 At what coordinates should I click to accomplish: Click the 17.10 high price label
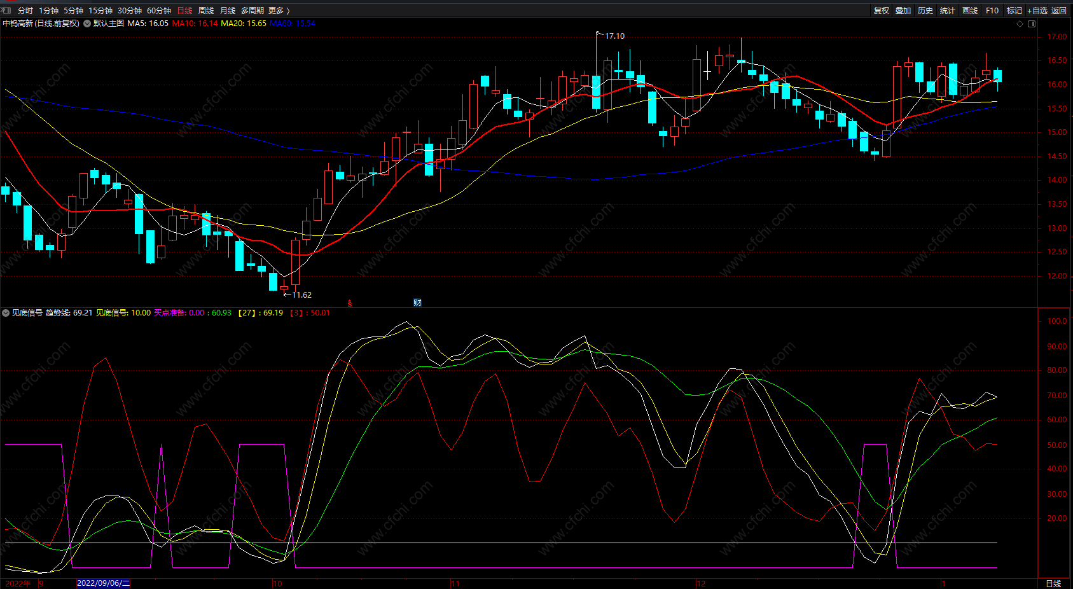(x=614, y=36)
